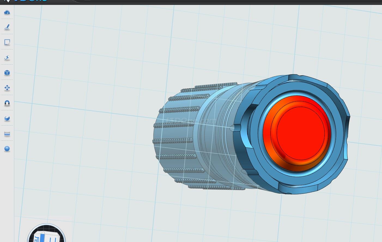The height and width of the screenshot is (242, 382).
Task: Click the feature modeling extrude icon
Action: (7, 57)
